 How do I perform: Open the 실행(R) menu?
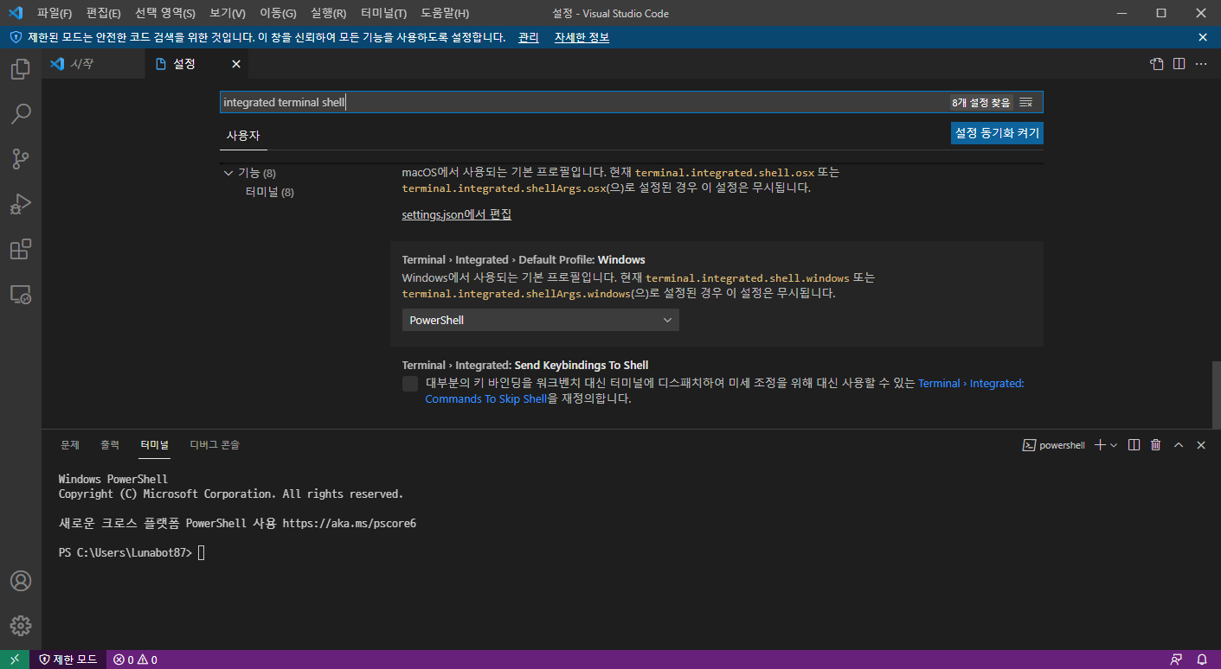[x=329, y=13]
